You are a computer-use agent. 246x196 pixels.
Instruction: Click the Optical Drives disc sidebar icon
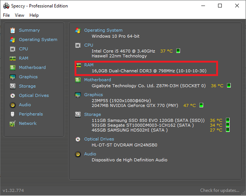(13, 95)
